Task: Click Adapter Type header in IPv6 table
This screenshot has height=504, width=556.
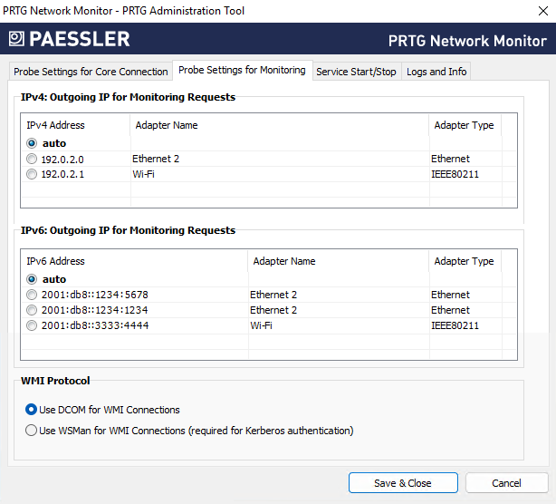Action: click(464, 261)
